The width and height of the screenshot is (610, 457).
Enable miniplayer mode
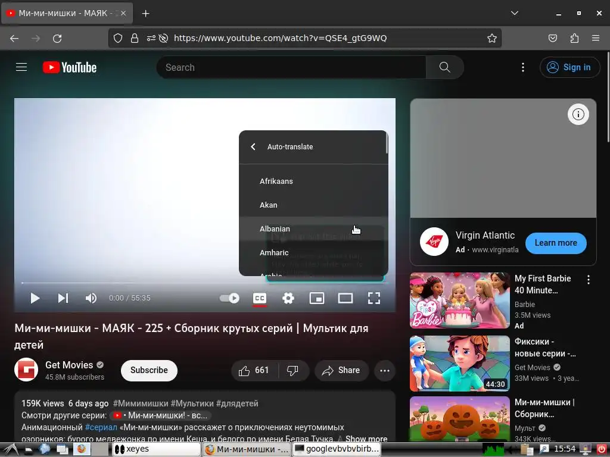317,298
